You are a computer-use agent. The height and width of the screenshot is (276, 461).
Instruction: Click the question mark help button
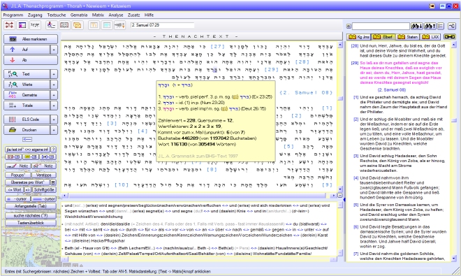click(x=54, y=150)
